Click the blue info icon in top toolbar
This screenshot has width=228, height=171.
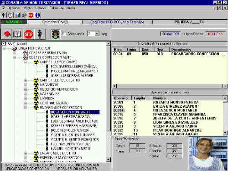coord(38,15)
